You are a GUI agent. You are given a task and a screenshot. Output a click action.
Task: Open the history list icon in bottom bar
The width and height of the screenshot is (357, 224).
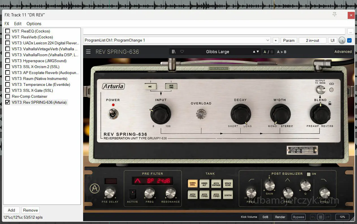click(321, 217)
